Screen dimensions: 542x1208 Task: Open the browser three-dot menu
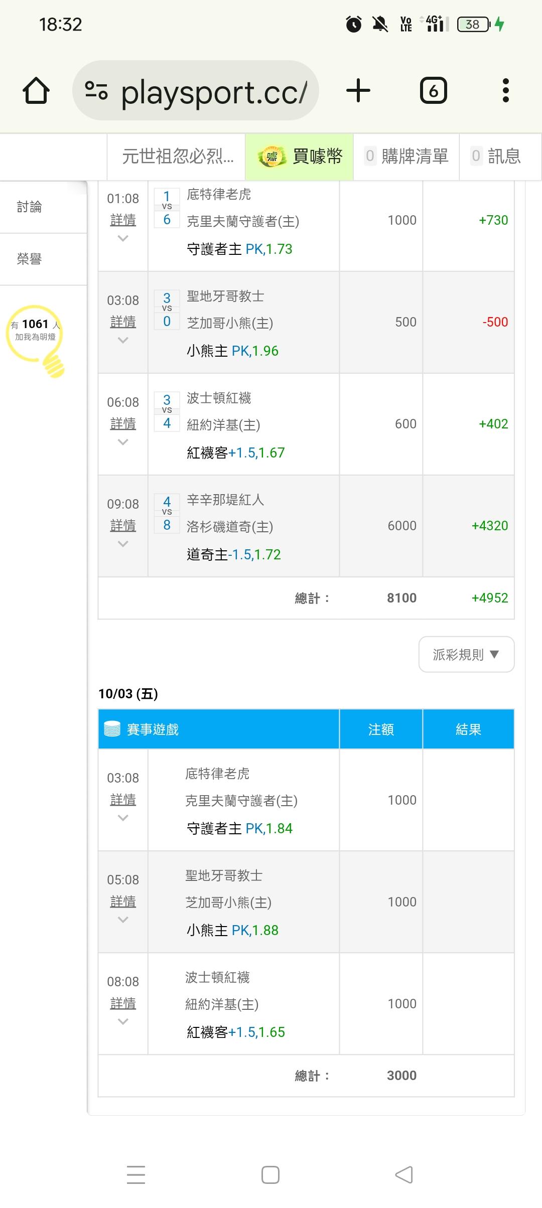[x=505, y=91]
